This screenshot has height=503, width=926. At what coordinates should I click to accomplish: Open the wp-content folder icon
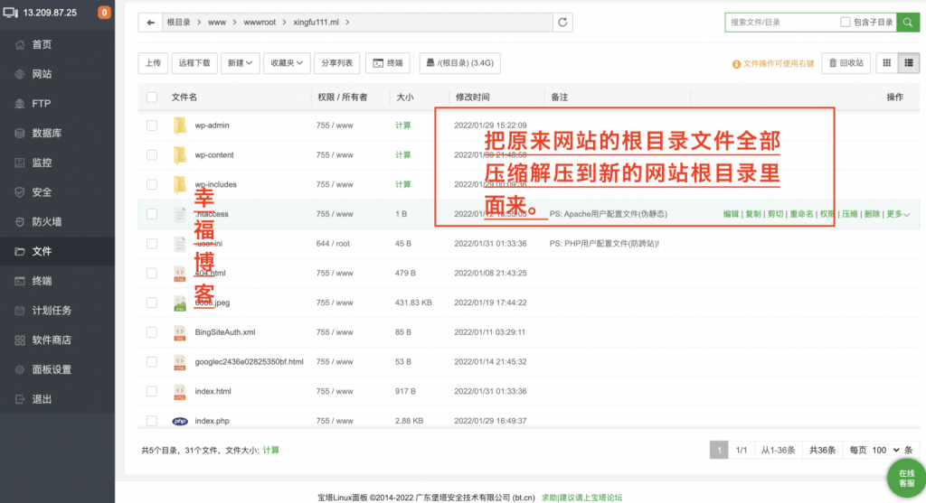(180, 155)
